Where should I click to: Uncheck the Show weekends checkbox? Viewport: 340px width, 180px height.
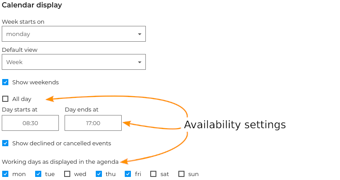point(5,82)
